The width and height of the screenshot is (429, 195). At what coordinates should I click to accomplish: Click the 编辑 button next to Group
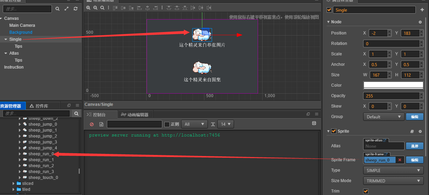pyautogui.click(x=414, y=117)
